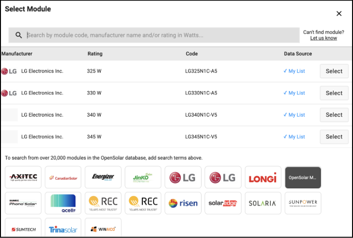The height and width of the screenshot is (238, 353).
Task: Pick the solaredge manufacturer logo
Action: (223, 203)
